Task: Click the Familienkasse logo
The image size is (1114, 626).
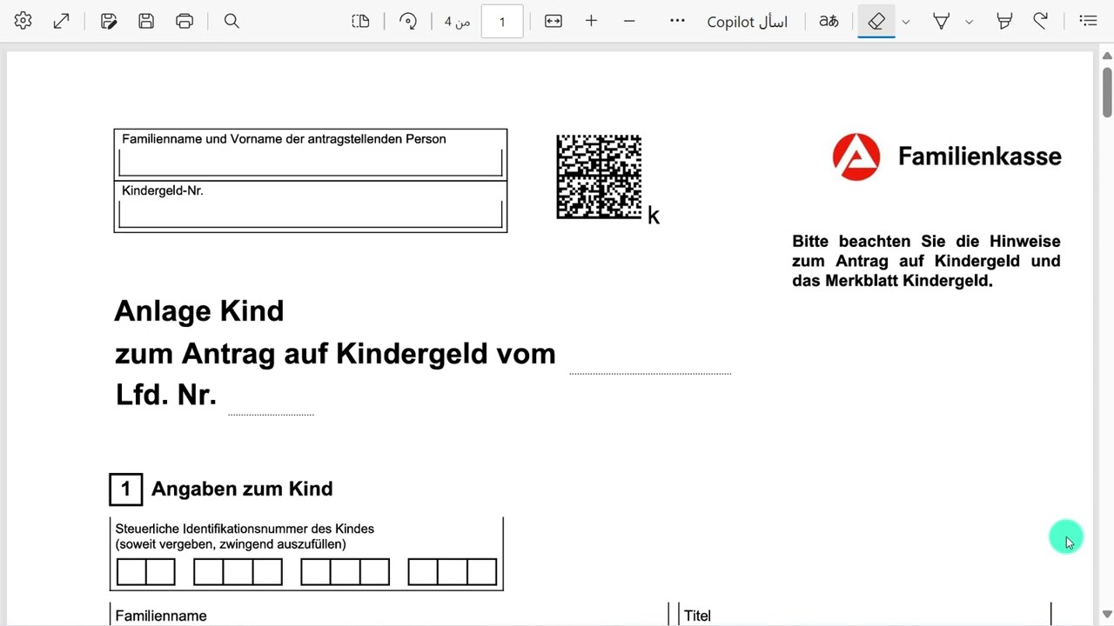Action: (x=947, y=156)
